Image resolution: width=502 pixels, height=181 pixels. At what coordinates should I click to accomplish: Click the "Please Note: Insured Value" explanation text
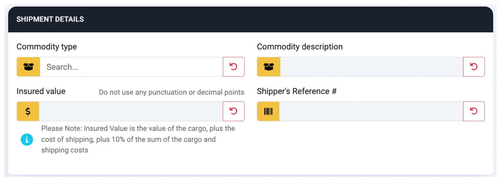coord(138,139)
